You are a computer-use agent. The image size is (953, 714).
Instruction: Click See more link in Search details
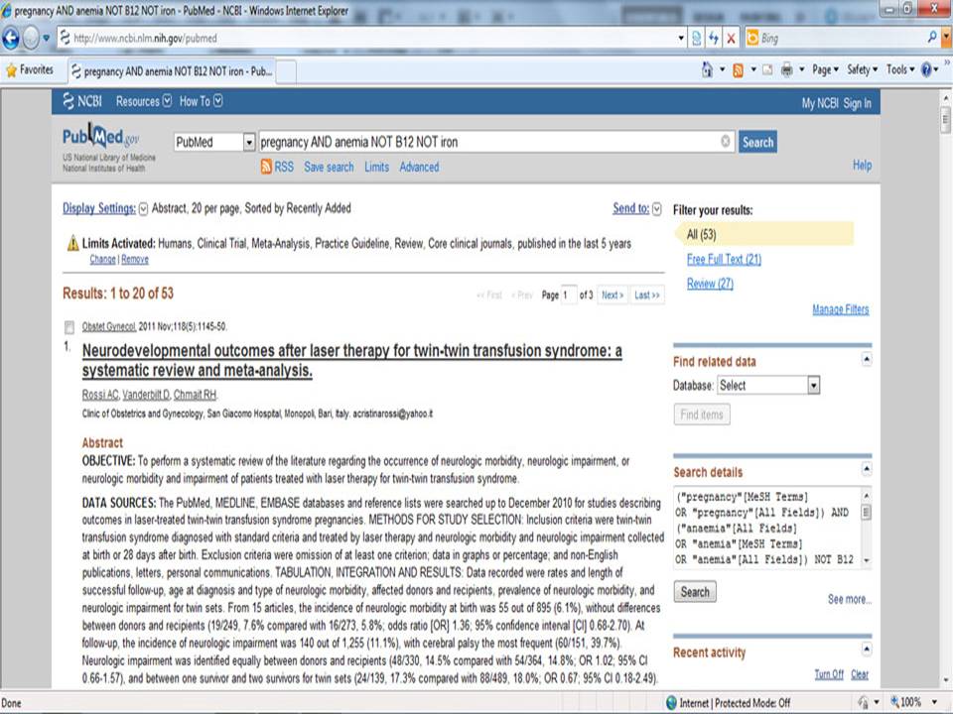849,599
